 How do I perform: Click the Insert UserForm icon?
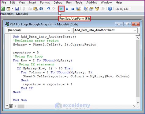point(9,9)
